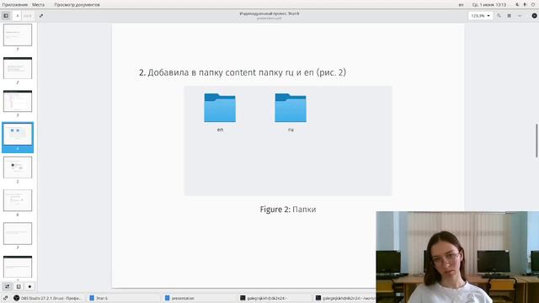Viewport: 539px width, 303px height.
Task: Activate the annotation pencil tool icon
Action: coord(41,16)
